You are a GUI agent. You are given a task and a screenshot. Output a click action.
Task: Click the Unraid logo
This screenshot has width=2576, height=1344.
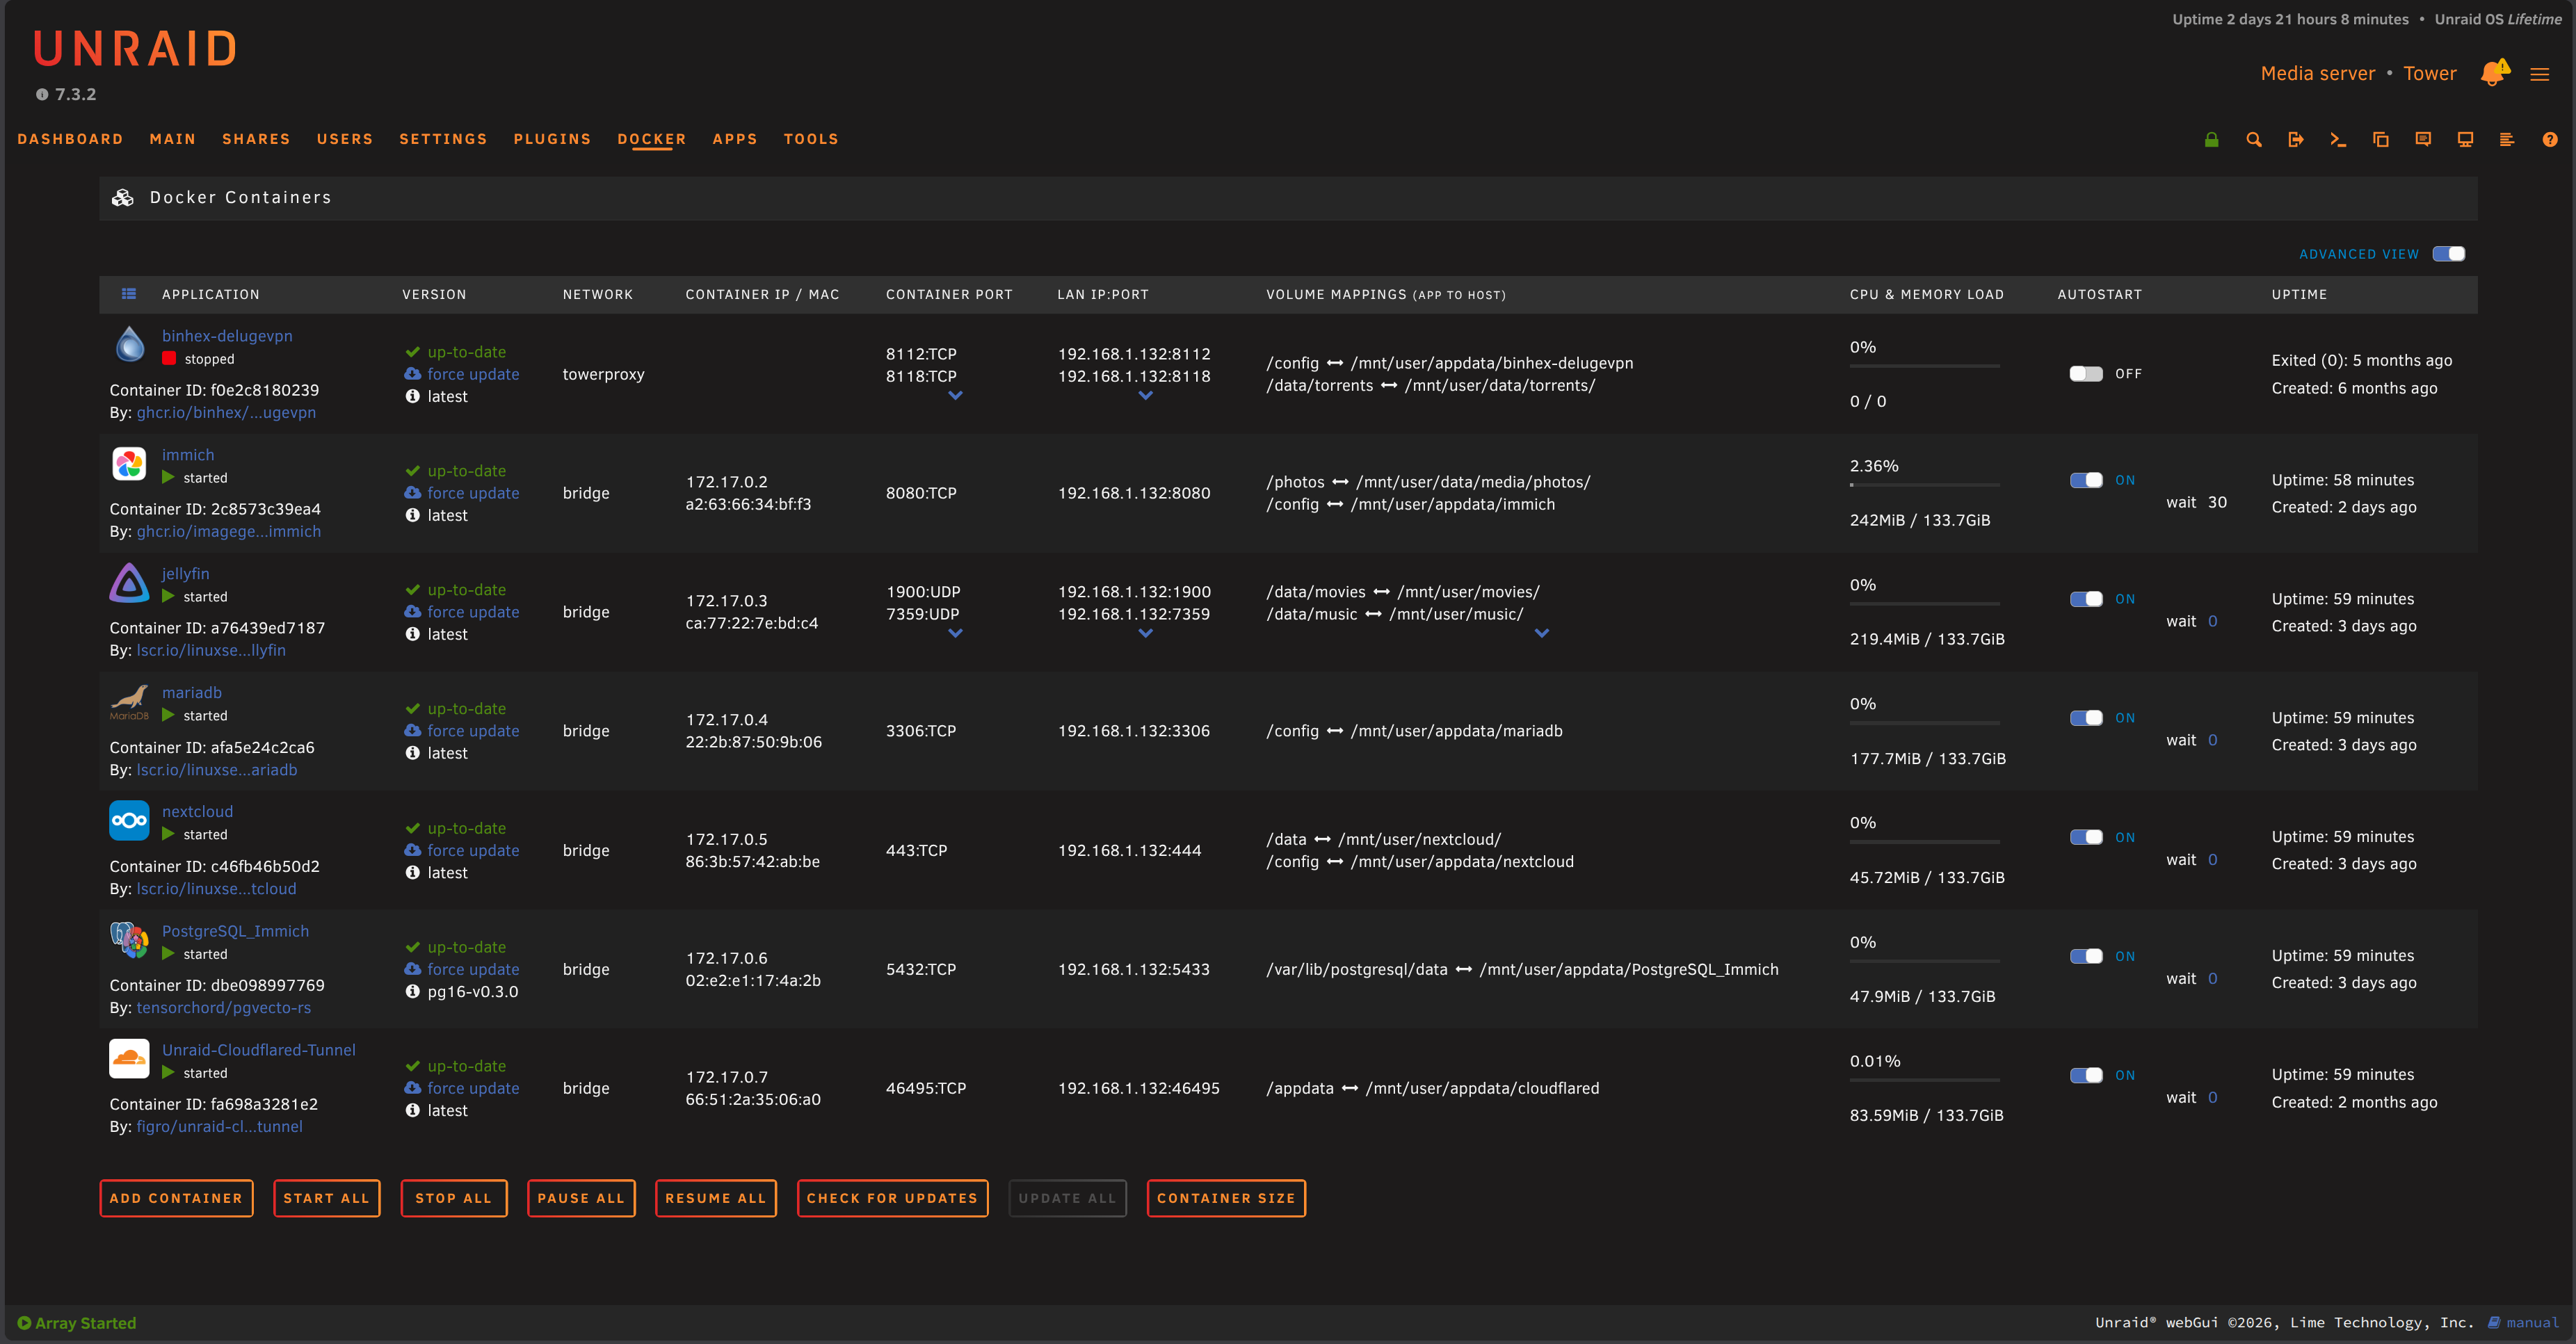pos(135,49)
